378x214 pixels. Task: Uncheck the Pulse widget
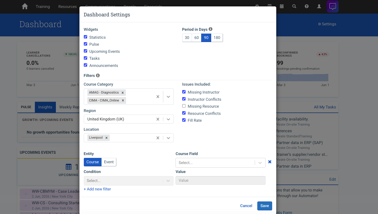[86, 44]
